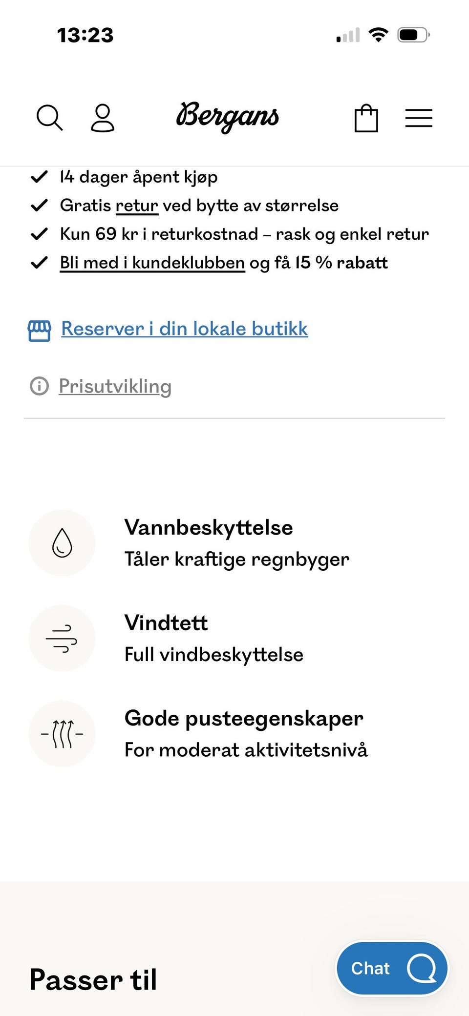Open Reserver i din lokale butikk

click(x=184, y=329)
